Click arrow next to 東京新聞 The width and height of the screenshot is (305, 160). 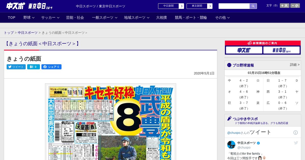coord(210,6)
